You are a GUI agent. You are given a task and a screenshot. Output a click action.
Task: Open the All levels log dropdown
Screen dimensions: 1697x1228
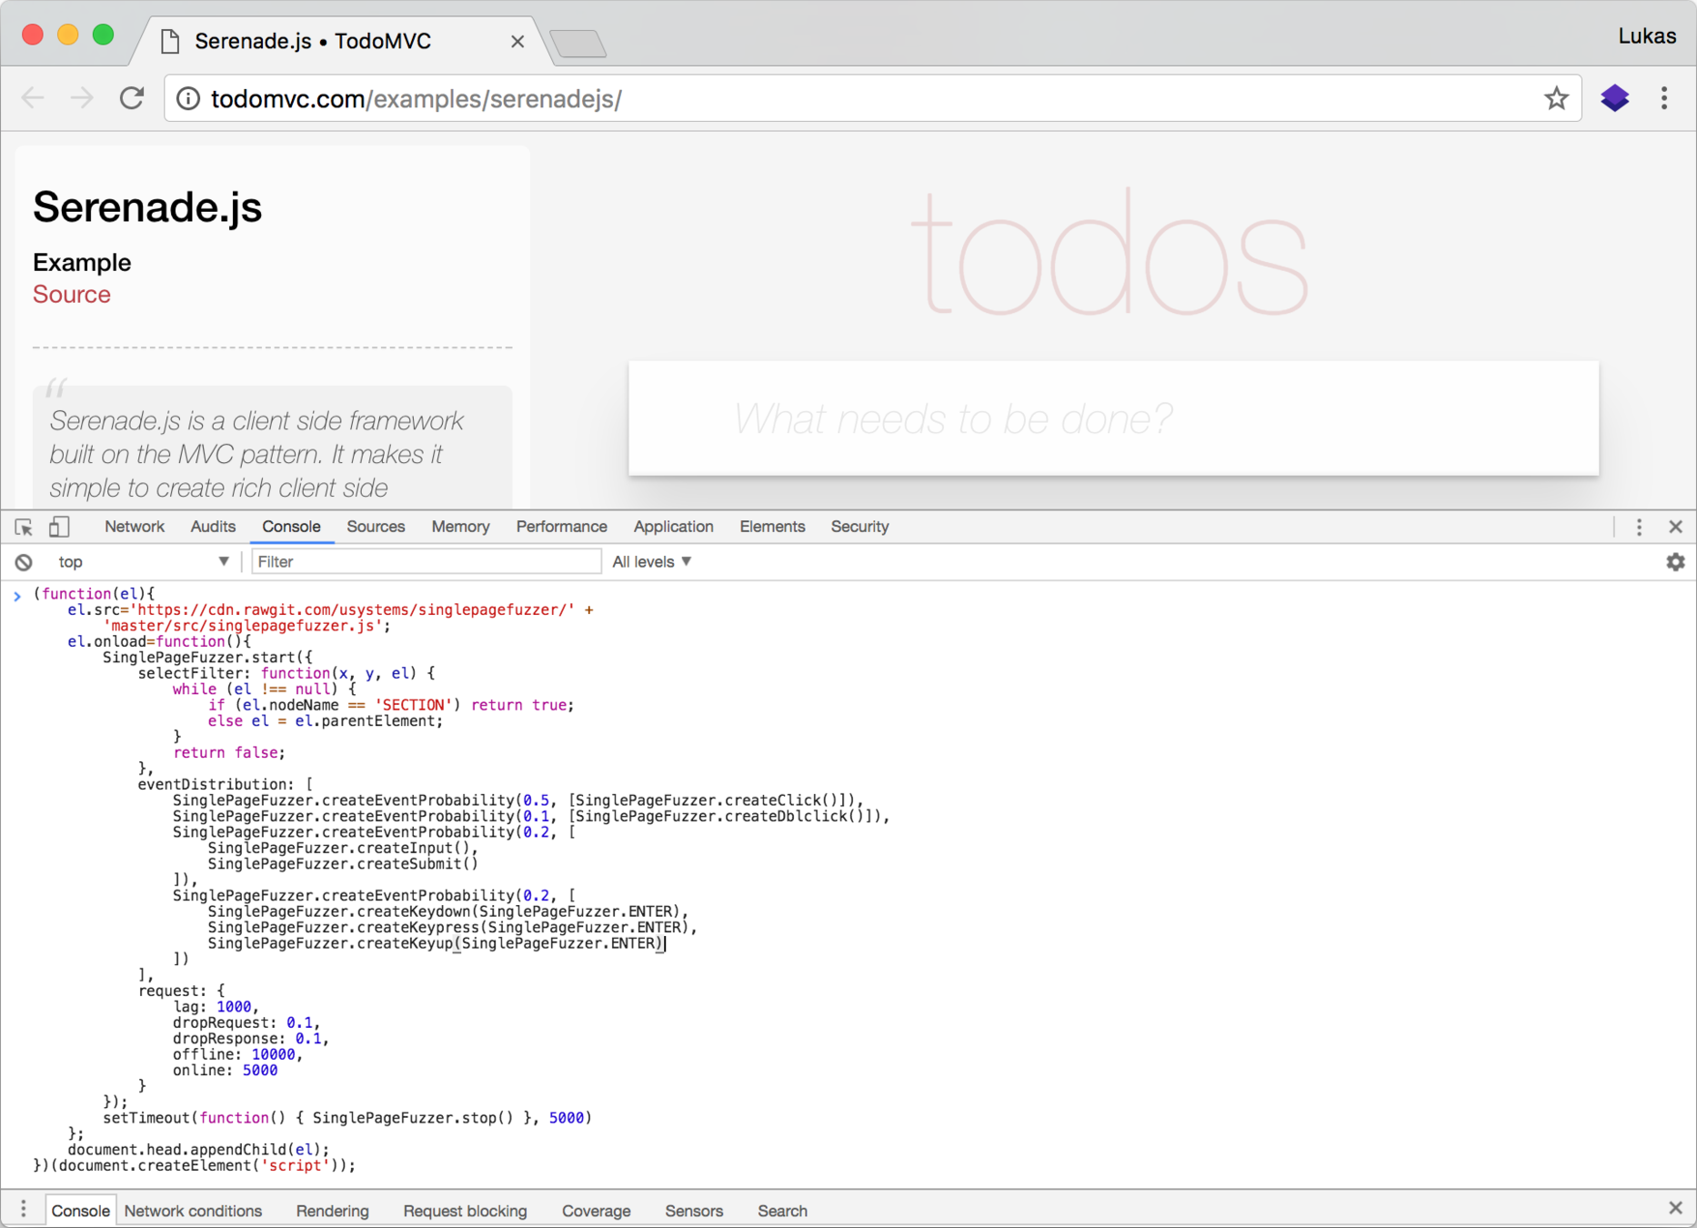click(652, 562)
